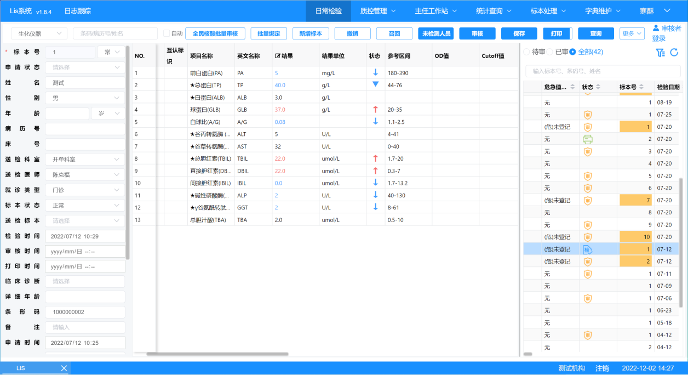
Task: Open the 性别 dropdown
Action: [85, 98]
